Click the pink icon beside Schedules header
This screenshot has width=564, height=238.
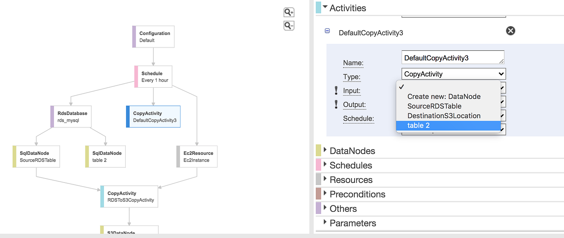[318, 165]
